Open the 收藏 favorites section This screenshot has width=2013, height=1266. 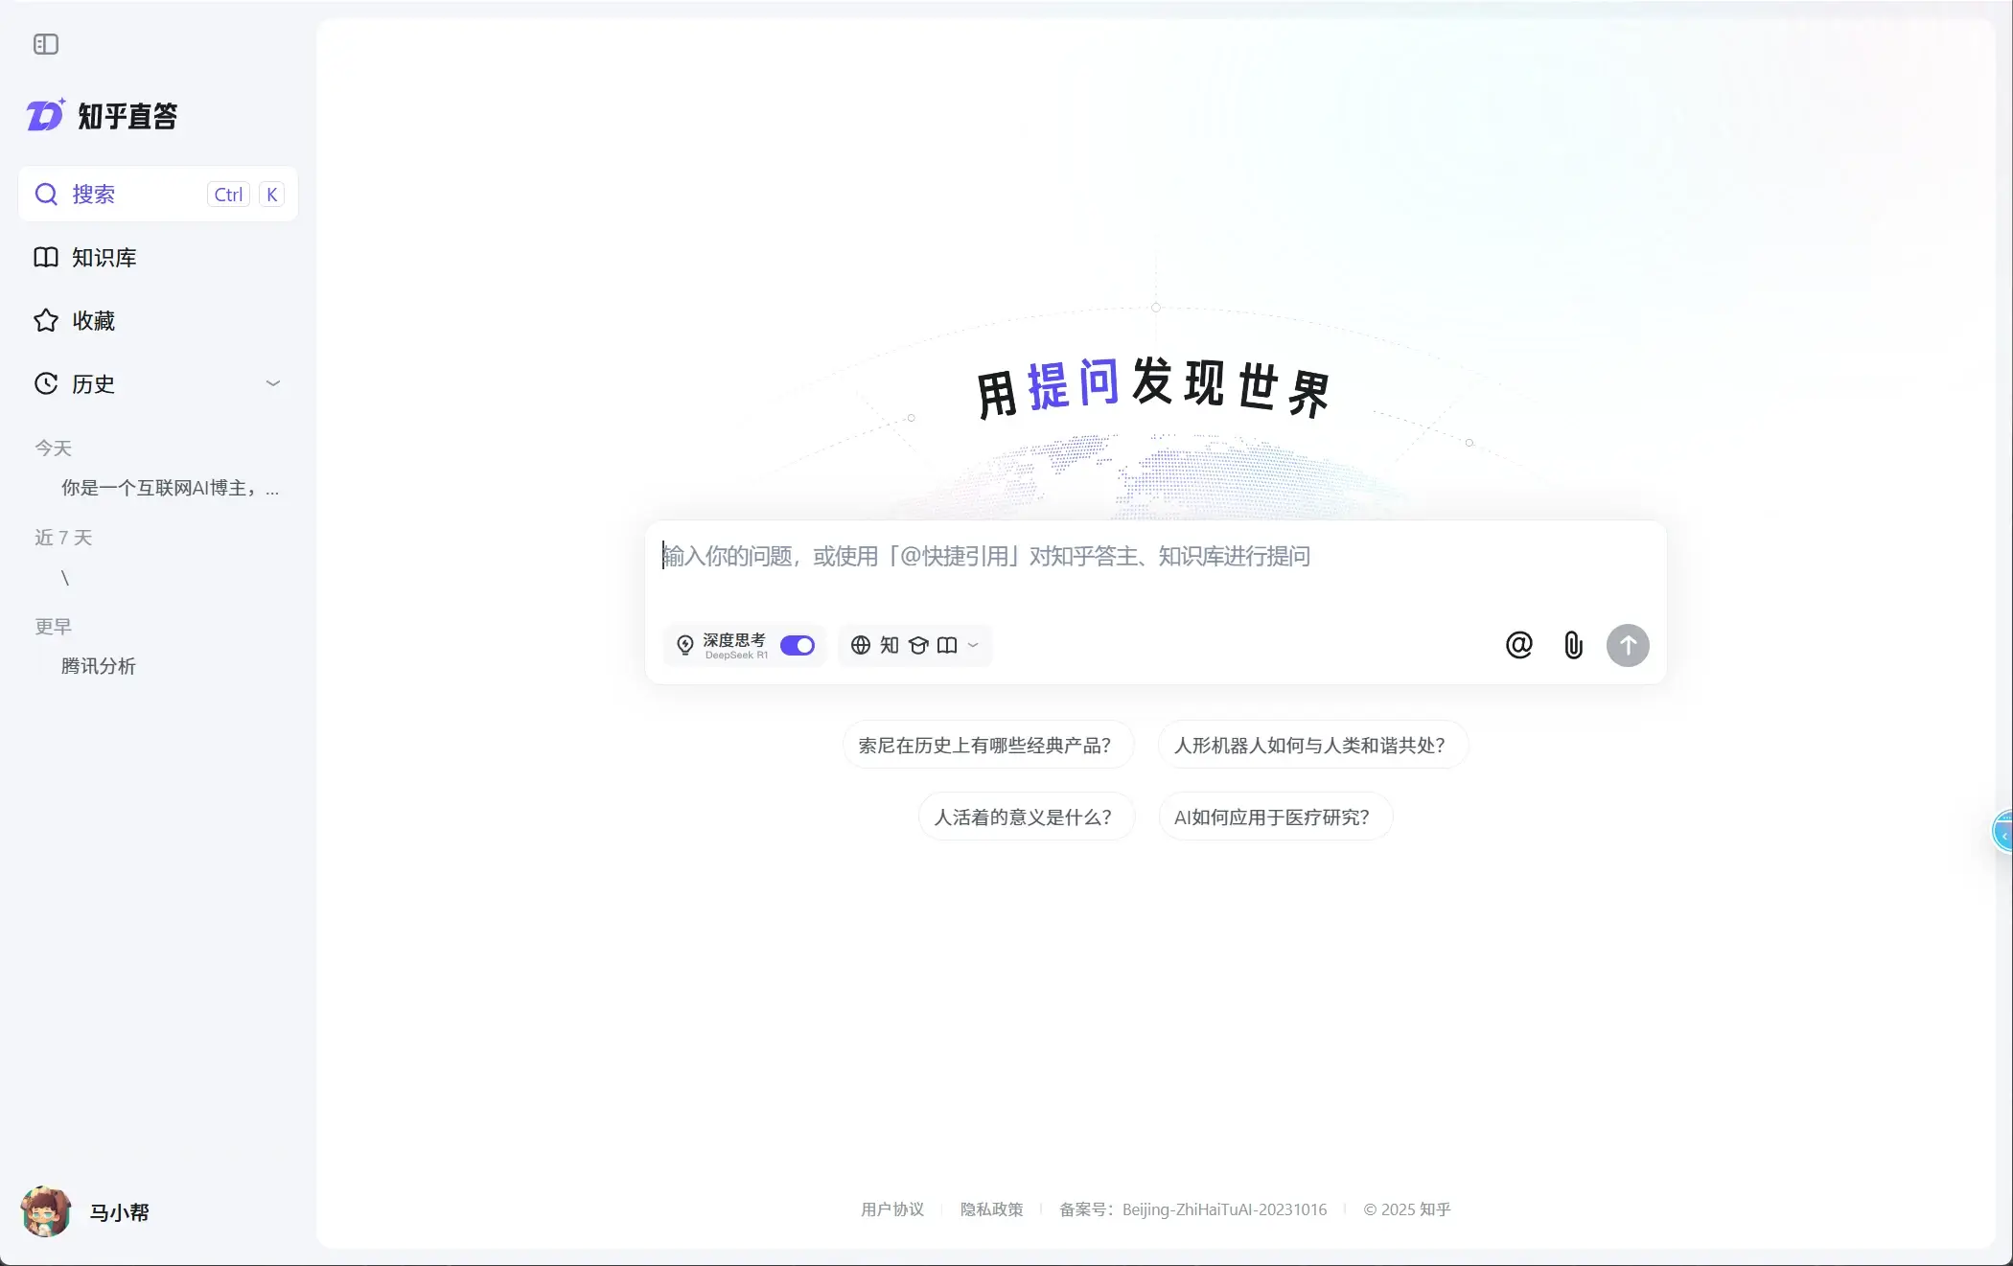click(92, 320)
